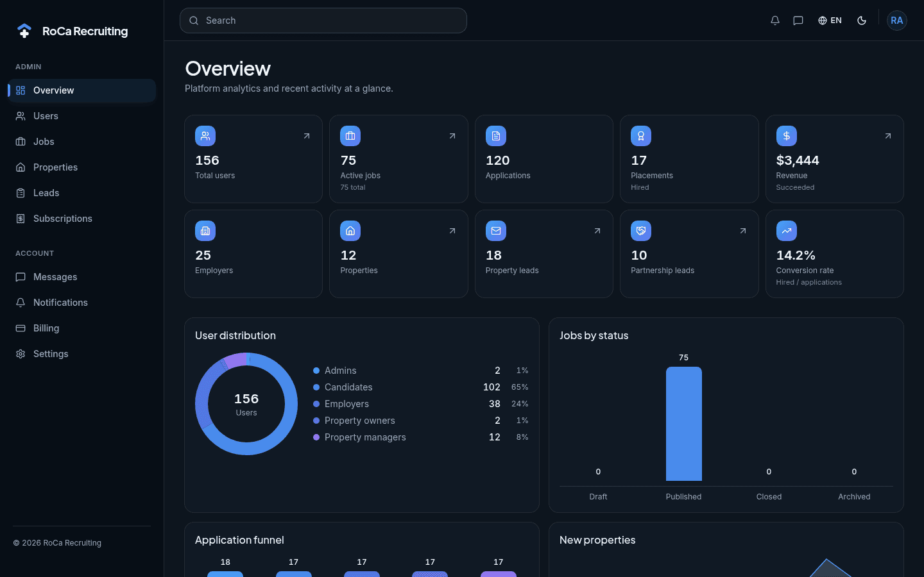Go to Billing in the sidebar

click(82, 328)
